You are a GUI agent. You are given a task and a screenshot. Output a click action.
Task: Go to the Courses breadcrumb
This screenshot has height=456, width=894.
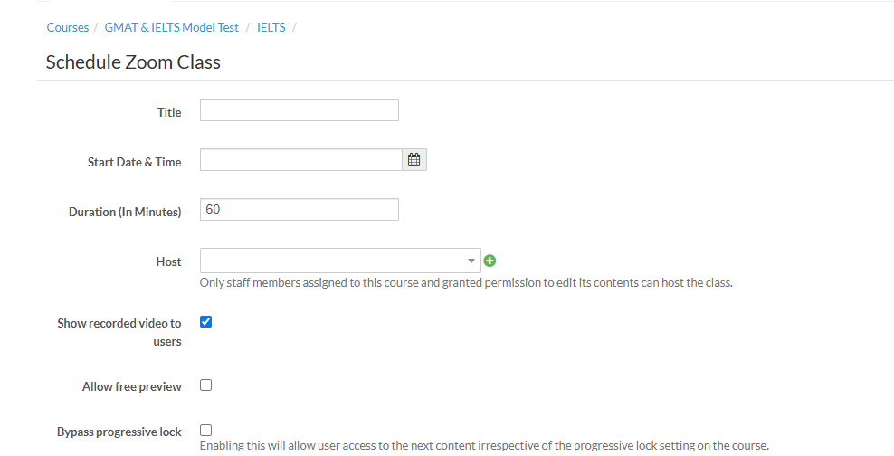coord(68,27)
